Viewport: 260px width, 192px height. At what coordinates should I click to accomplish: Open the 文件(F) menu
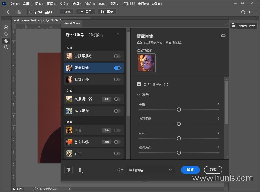point(15,4)
